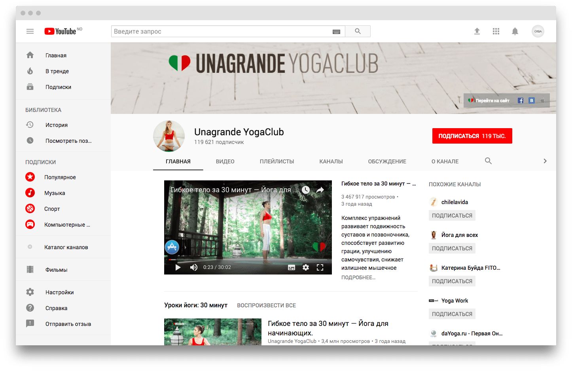Click ВОСПРОИЗВЕСТИ ВСЕ playlist link
The width and height of the screenshot is (572, 373).
point(267,305)
